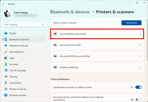Click the Privacy & security shield icon
Image resolution: width=148 pixels, height=102 pixels.
tap(6, 89)
